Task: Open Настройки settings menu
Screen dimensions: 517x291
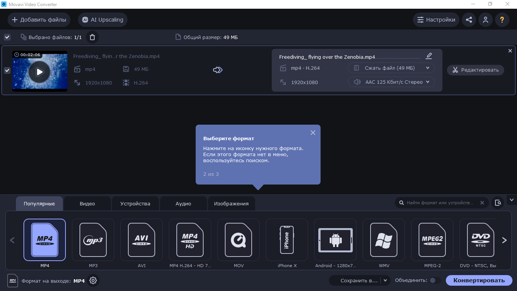Action: (436, 20)
